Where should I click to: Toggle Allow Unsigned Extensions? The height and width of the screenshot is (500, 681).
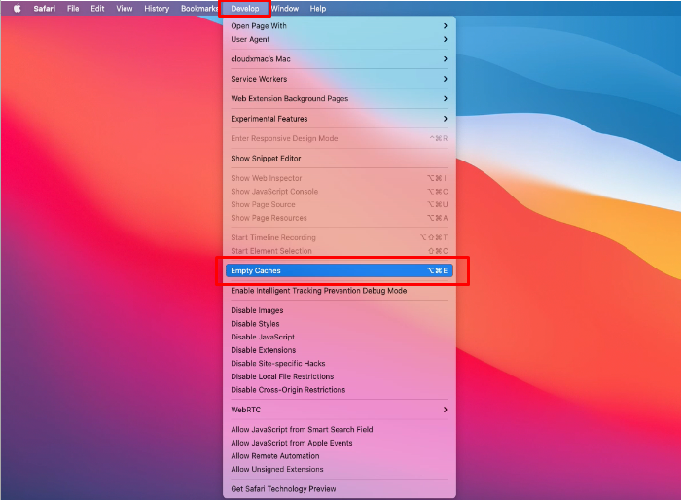point(340,469)
